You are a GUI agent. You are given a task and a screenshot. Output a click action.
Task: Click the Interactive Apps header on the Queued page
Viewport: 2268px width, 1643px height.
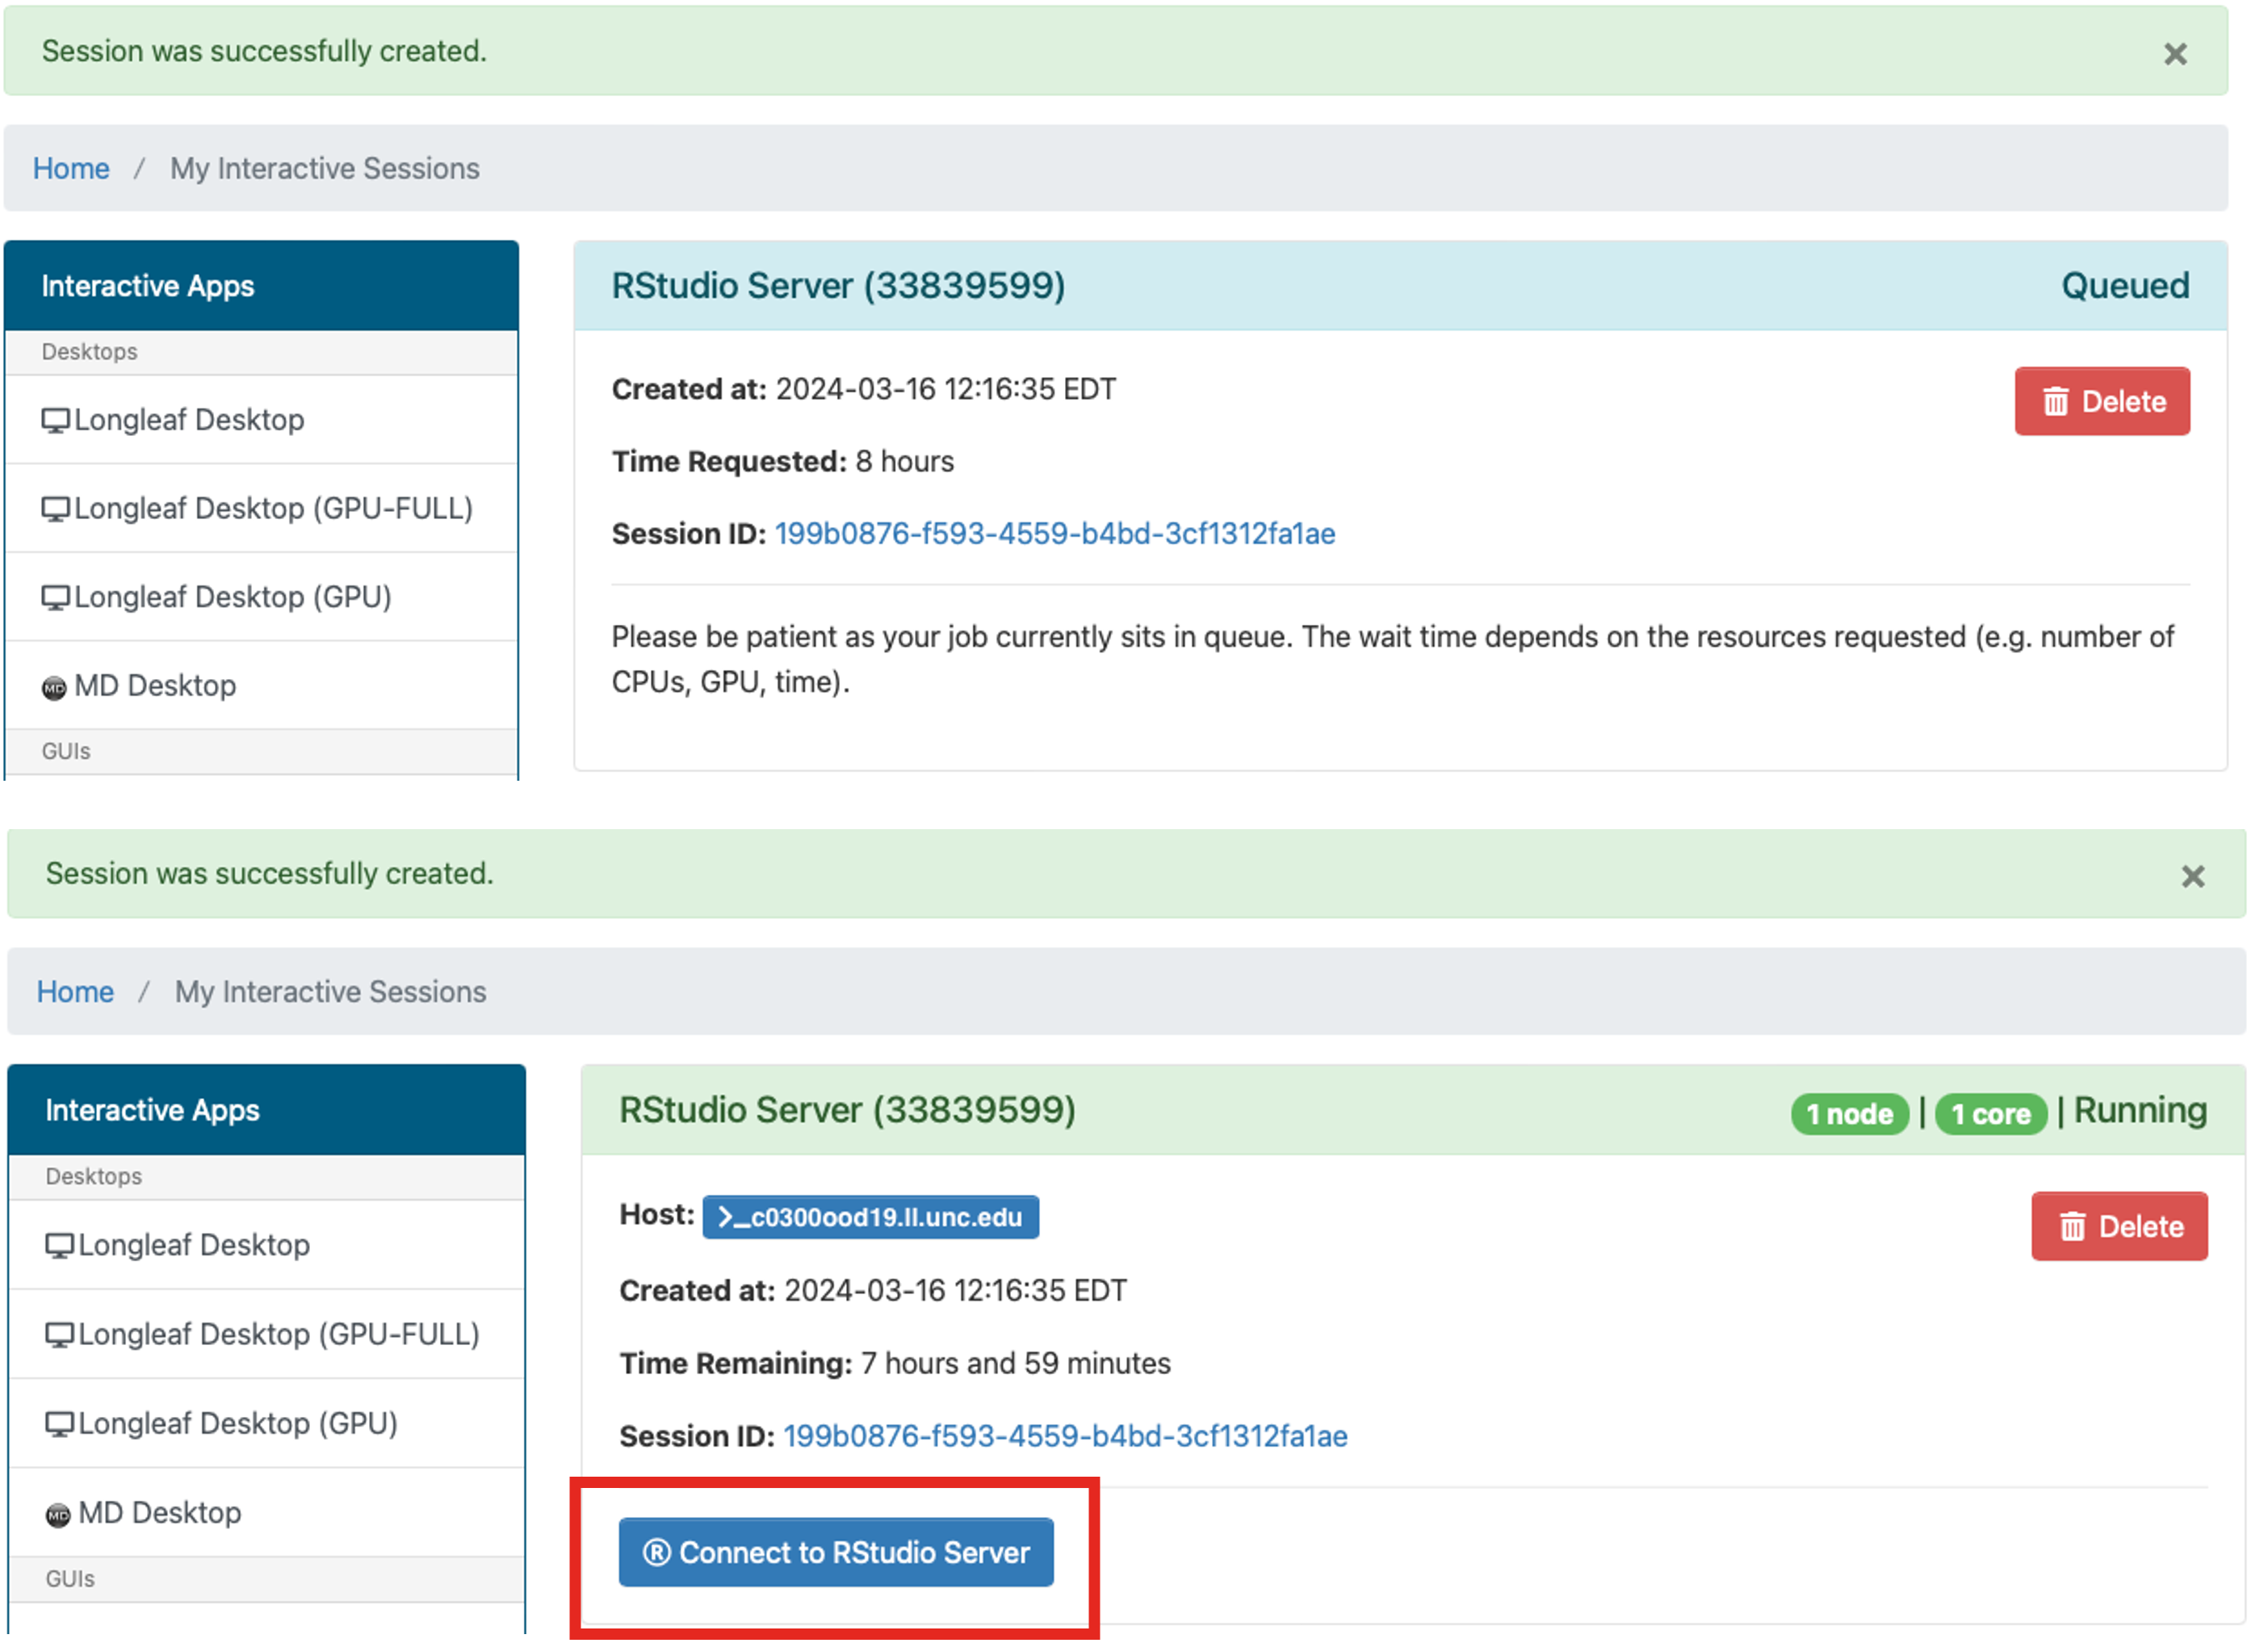262,286
